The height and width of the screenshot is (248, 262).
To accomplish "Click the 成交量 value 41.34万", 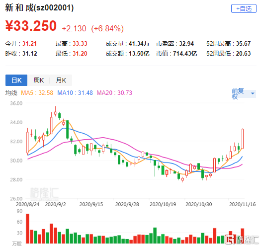I will [x=139, y=44].
